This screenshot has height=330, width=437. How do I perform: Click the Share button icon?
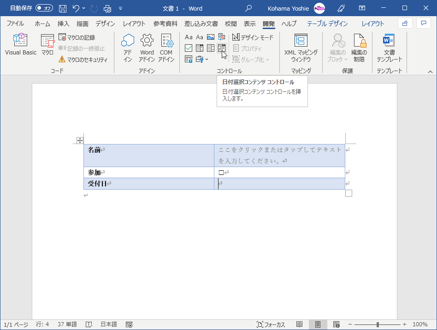pyautogui.click(x=405, y=23)
